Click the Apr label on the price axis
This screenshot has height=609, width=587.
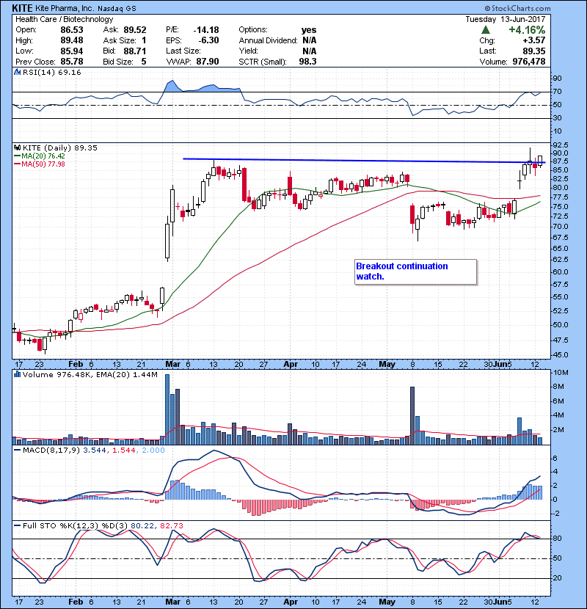pyautogui.click(x=291, y=364)
